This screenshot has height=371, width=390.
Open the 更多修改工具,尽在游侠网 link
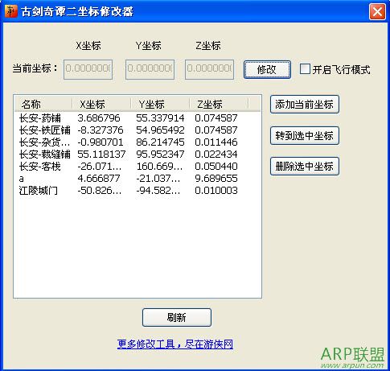tap(175, 344)
